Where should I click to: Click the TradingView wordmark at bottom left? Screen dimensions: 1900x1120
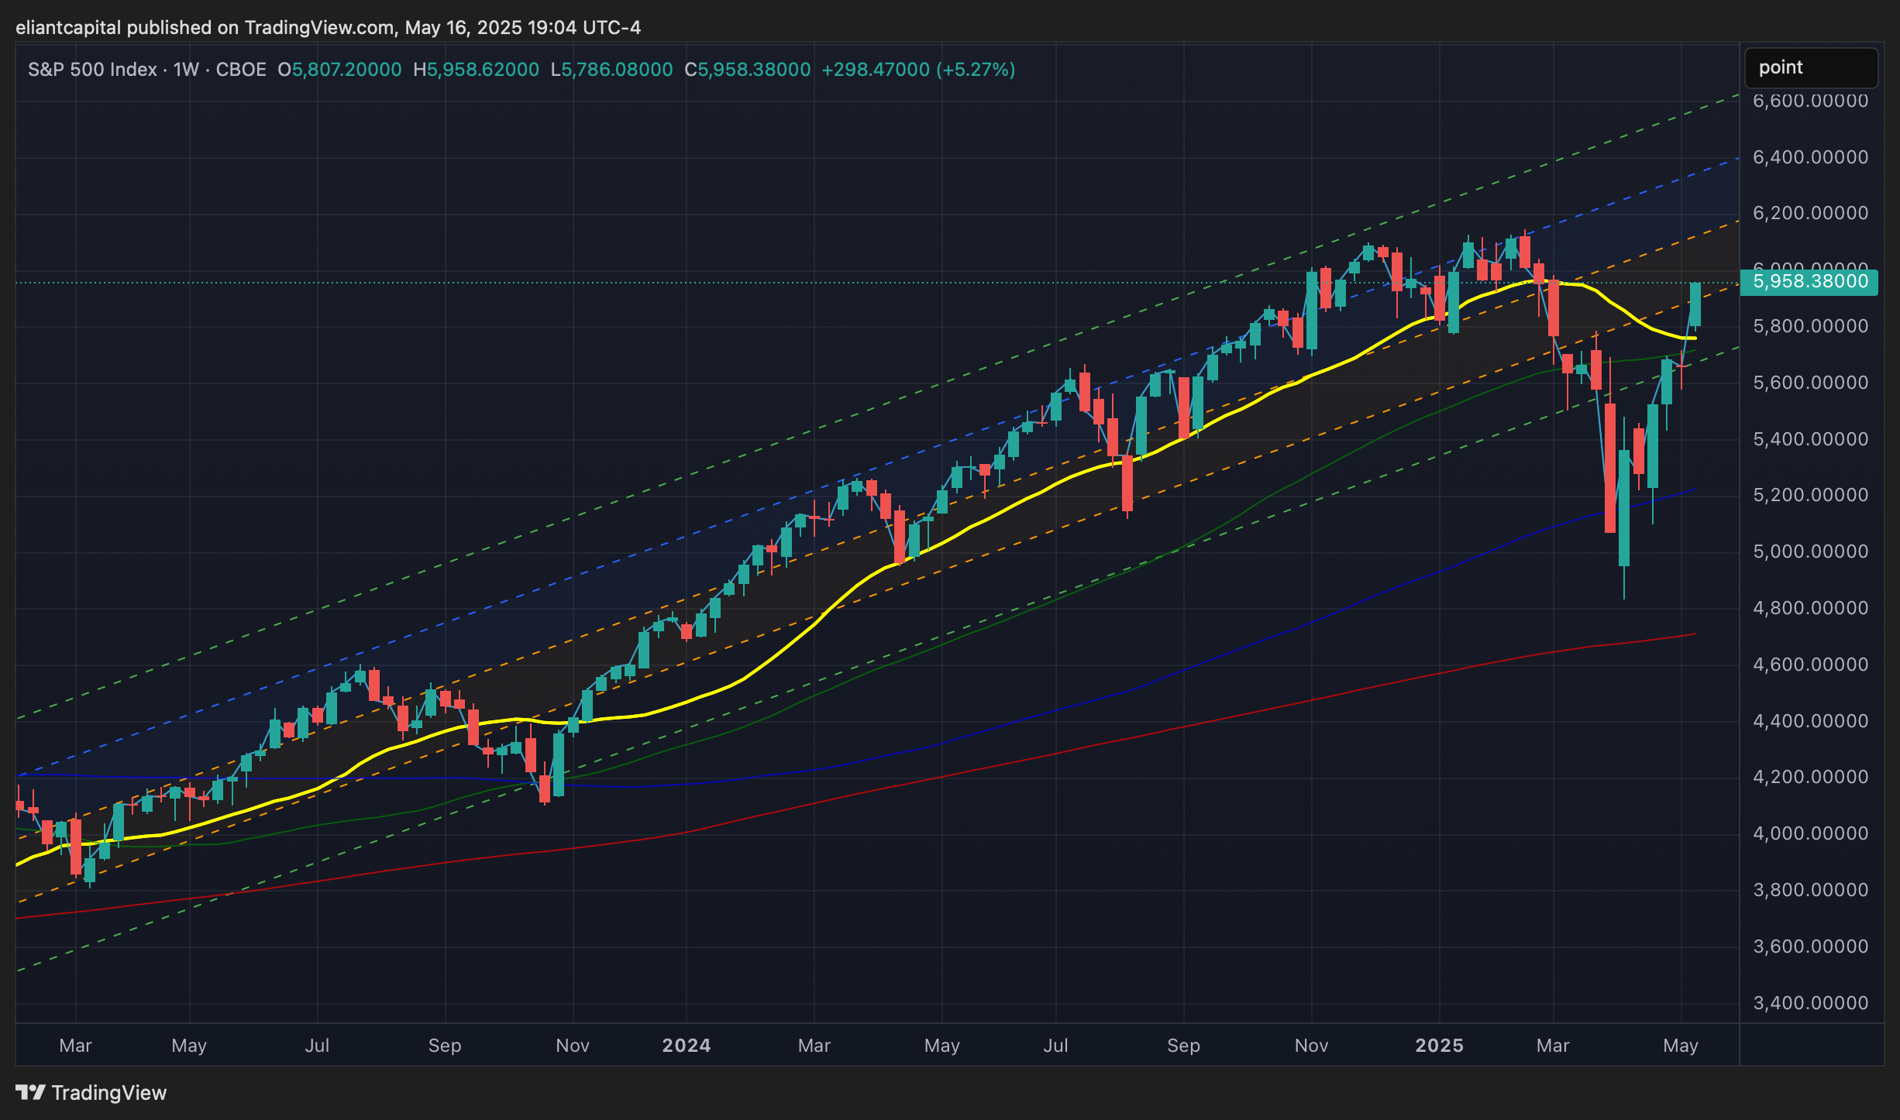click(108, 1093)
